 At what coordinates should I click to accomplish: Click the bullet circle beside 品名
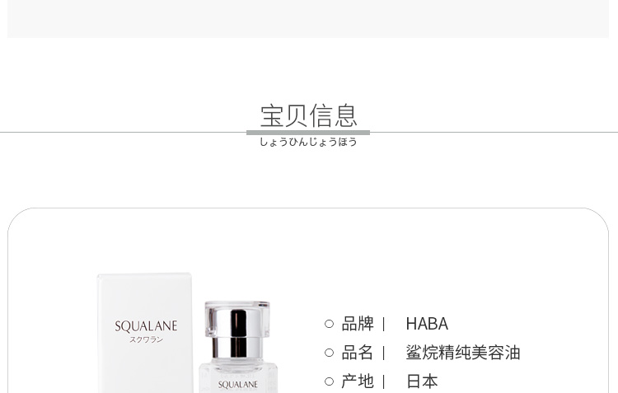pos(329,353)
